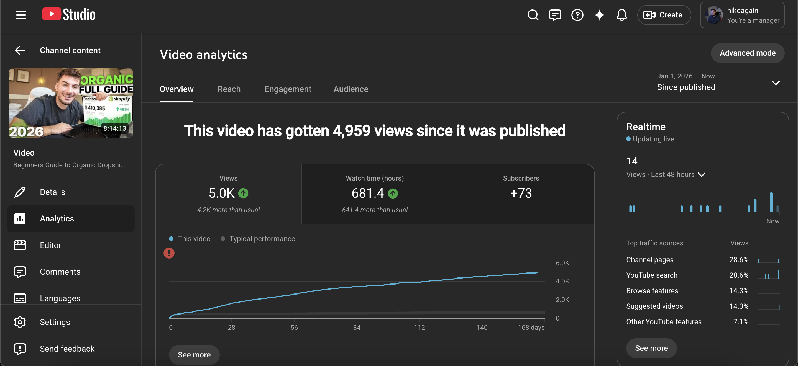Go back using the Channel content arrow
The width and height of the screenshot is (798, 366).
pyautogui.click(x=20, y=50)
